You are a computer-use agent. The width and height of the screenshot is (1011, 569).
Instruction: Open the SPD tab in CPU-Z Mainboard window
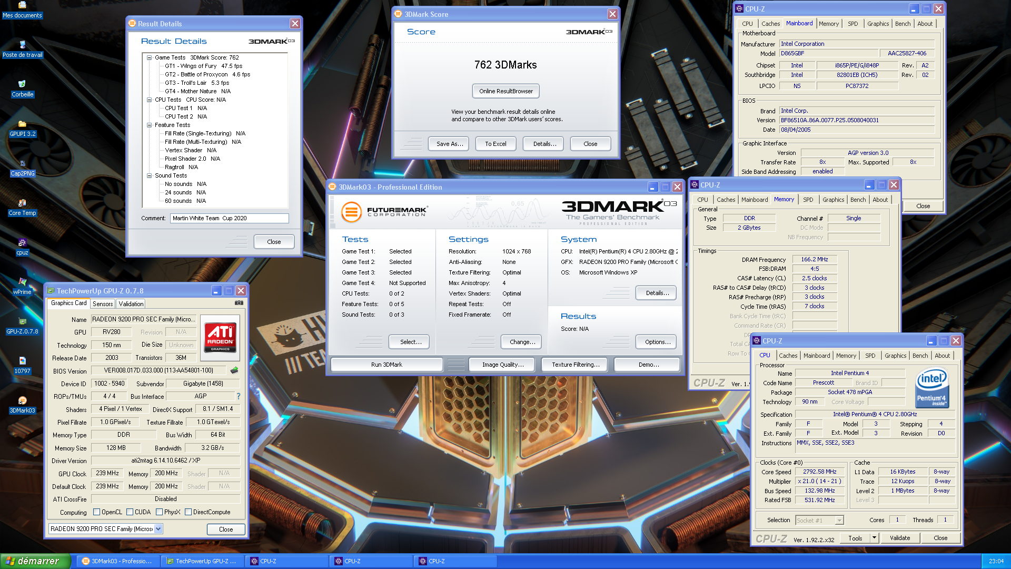pos(853,24)
